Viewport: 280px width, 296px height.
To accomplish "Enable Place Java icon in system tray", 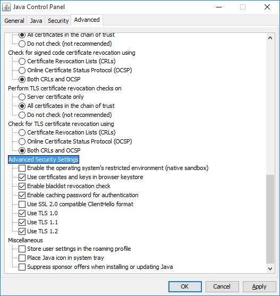I will coord(22,258).
